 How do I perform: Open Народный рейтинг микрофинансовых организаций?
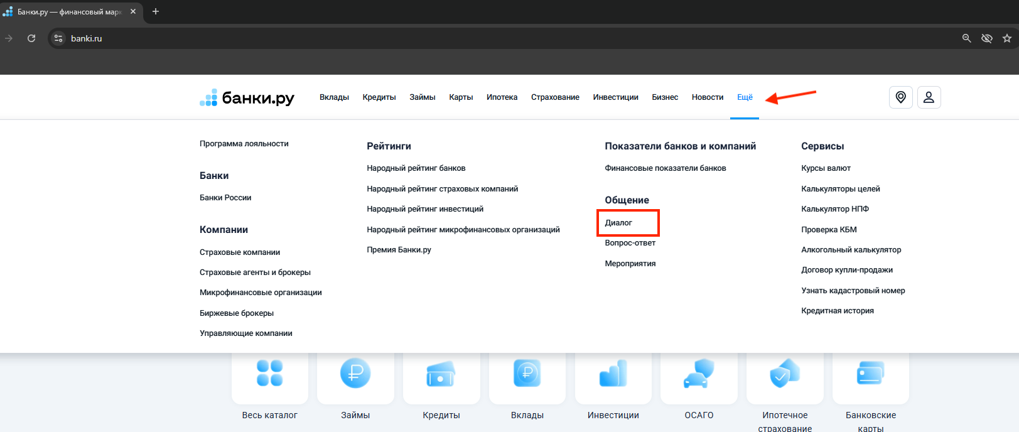[x=463, y=230]
